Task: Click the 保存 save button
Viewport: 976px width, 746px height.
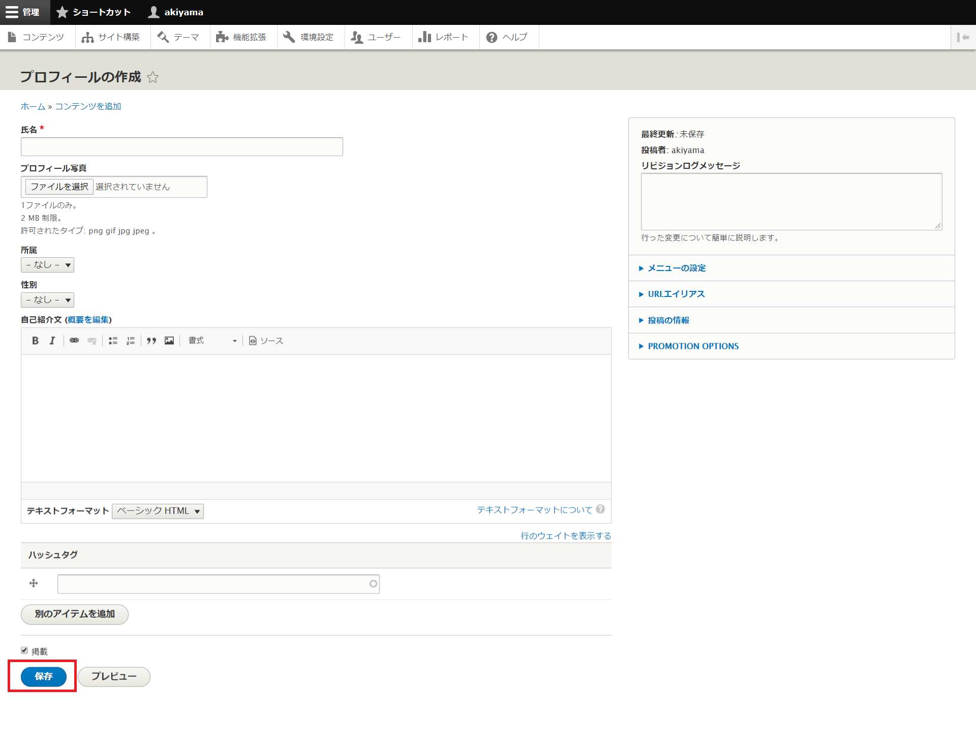Action: tap(43, 676)
